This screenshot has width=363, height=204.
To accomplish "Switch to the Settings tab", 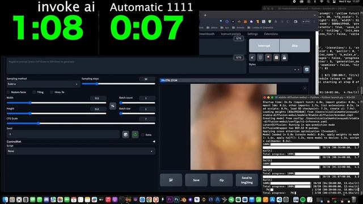I will click(x=252, y=34).
